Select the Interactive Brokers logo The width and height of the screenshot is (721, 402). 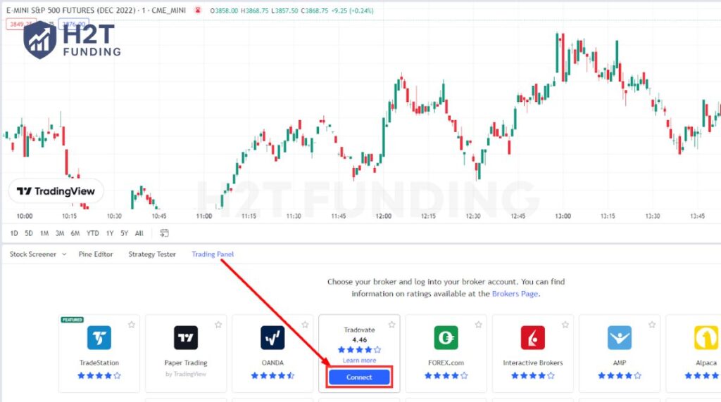point(532,337)
